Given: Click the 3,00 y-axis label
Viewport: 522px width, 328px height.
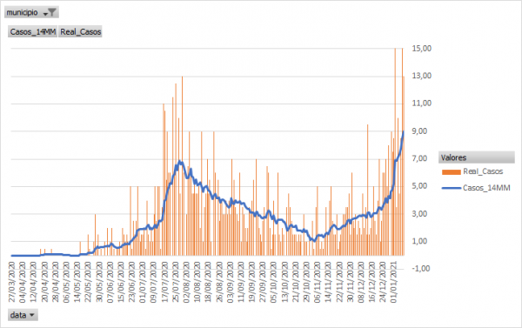Looking at the screenshot, I should 420,214.
